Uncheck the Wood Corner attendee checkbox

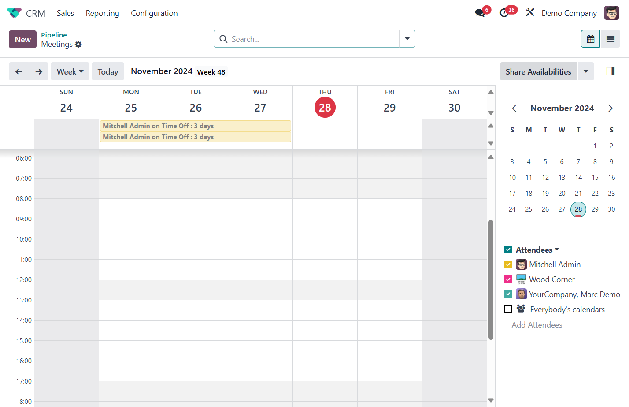pos(508,280)
